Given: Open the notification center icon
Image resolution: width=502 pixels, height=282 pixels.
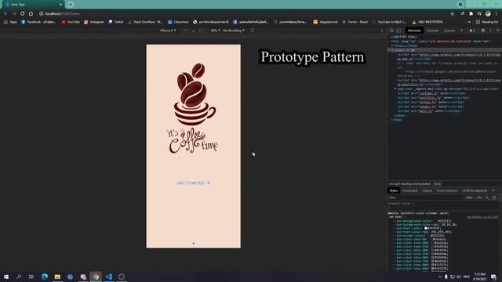Looking at the screenshot, I should [x=493, y=277].
